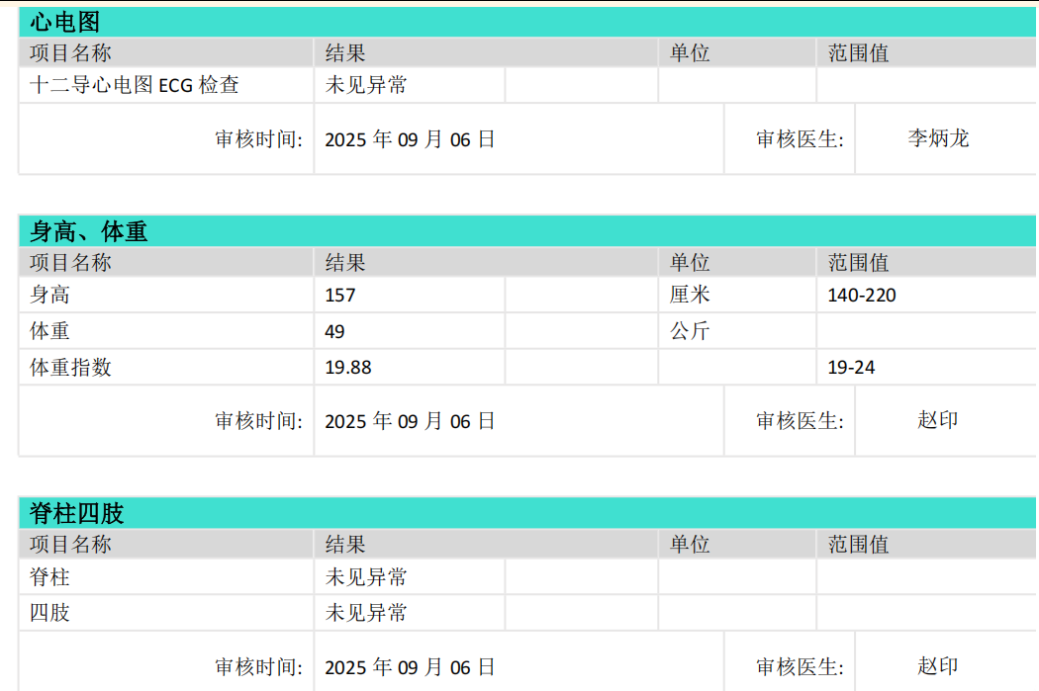Select the 未见异常 result for 四肢
Viewport: 1039px width, 691px height.
pos(366,613)
